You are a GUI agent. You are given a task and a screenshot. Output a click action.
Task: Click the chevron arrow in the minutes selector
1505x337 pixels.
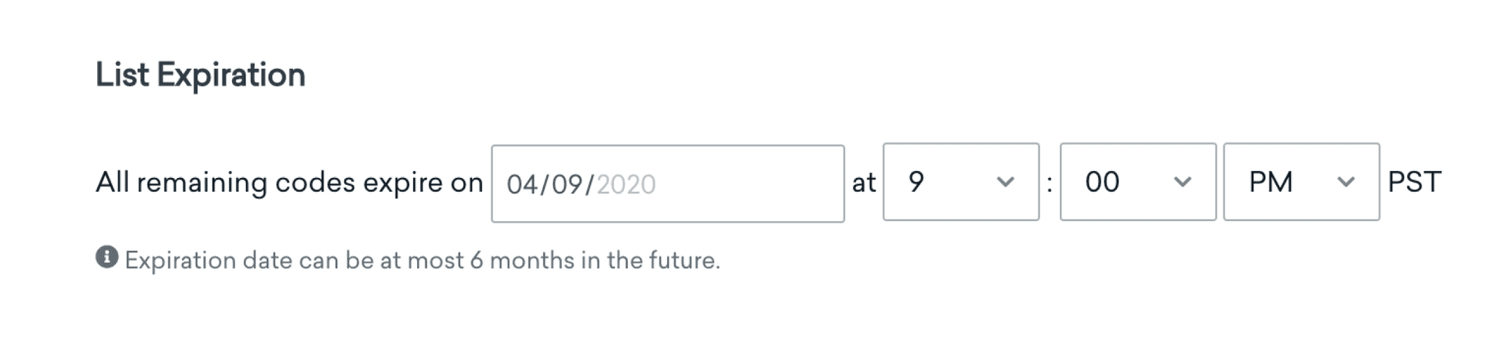point(1182,182)
